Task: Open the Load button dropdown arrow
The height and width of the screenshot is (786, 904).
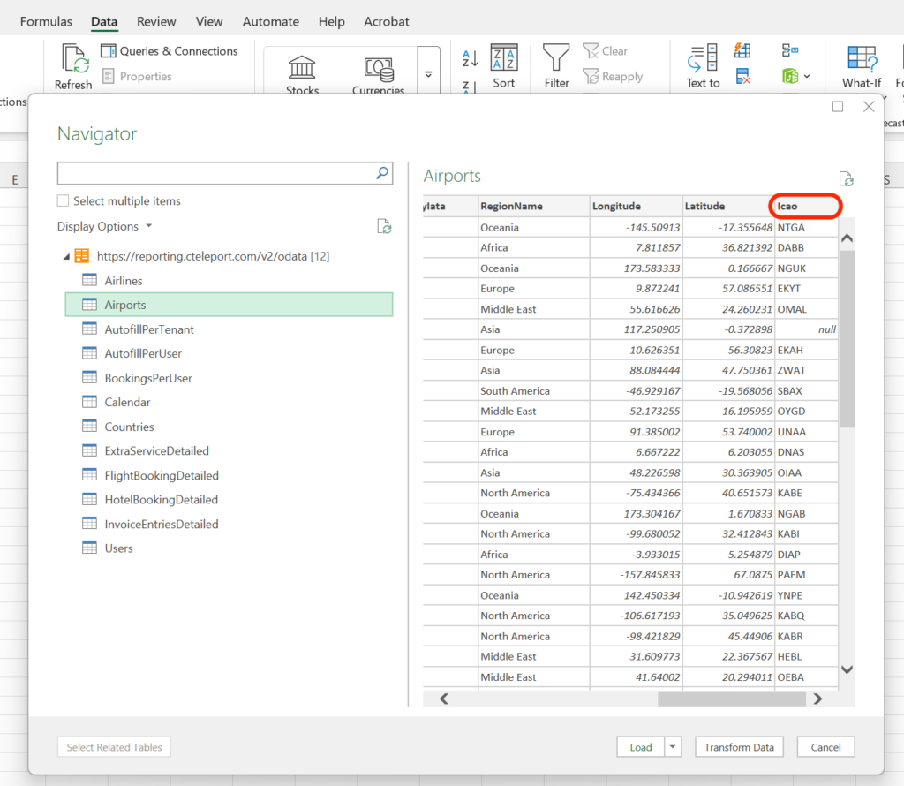Action: 673,747
